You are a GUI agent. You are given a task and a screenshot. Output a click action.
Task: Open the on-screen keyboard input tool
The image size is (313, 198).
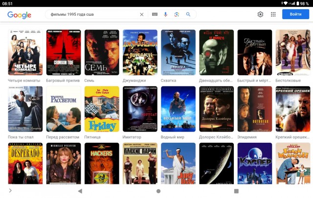[x=155, y=14]
